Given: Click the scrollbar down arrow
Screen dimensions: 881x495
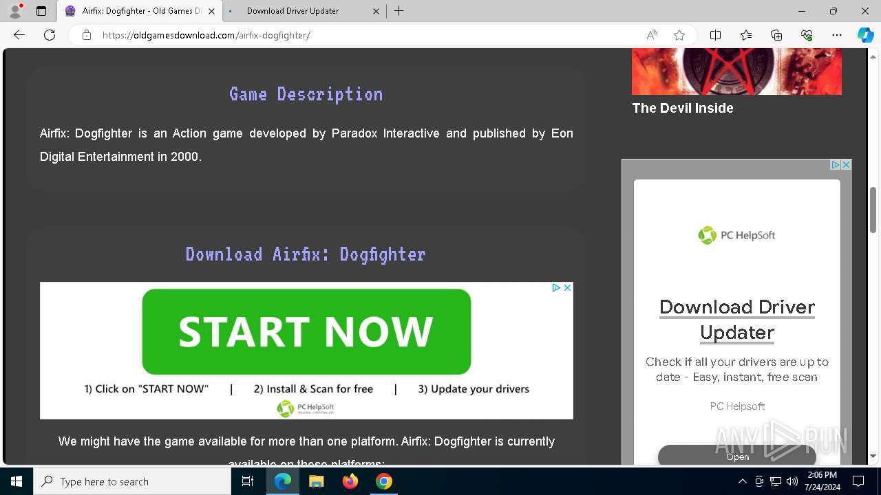Looking at the screenshot, I should click(873, 456).
